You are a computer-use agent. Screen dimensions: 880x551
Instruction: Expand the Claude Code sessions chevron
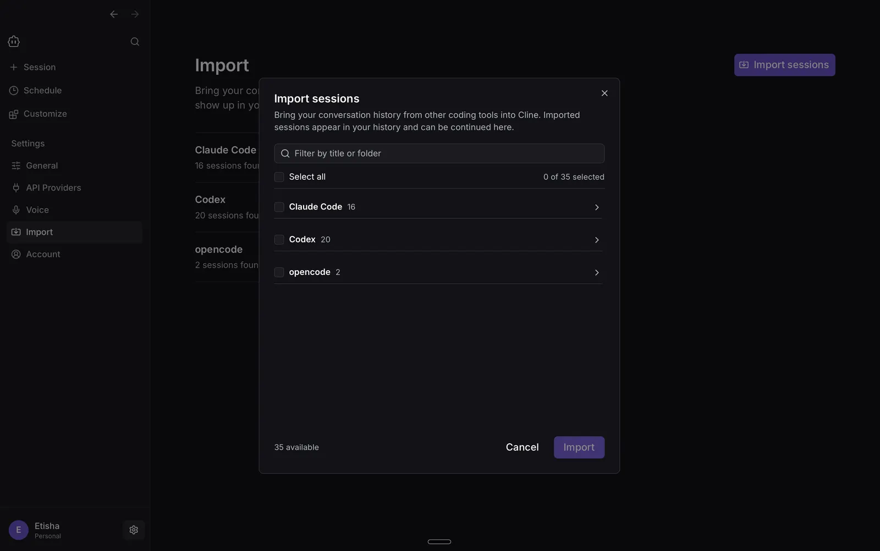[x=597, y=207]
